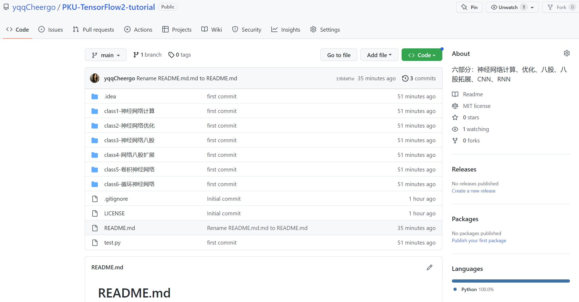Click the file icon for LICENSE

[95, 213]
